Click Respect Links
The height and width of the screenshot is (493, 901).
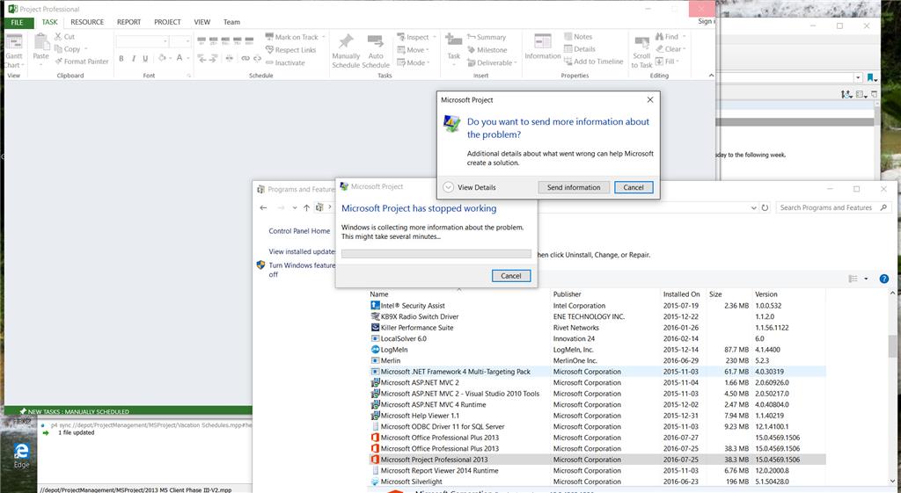[x=290, y=50]
